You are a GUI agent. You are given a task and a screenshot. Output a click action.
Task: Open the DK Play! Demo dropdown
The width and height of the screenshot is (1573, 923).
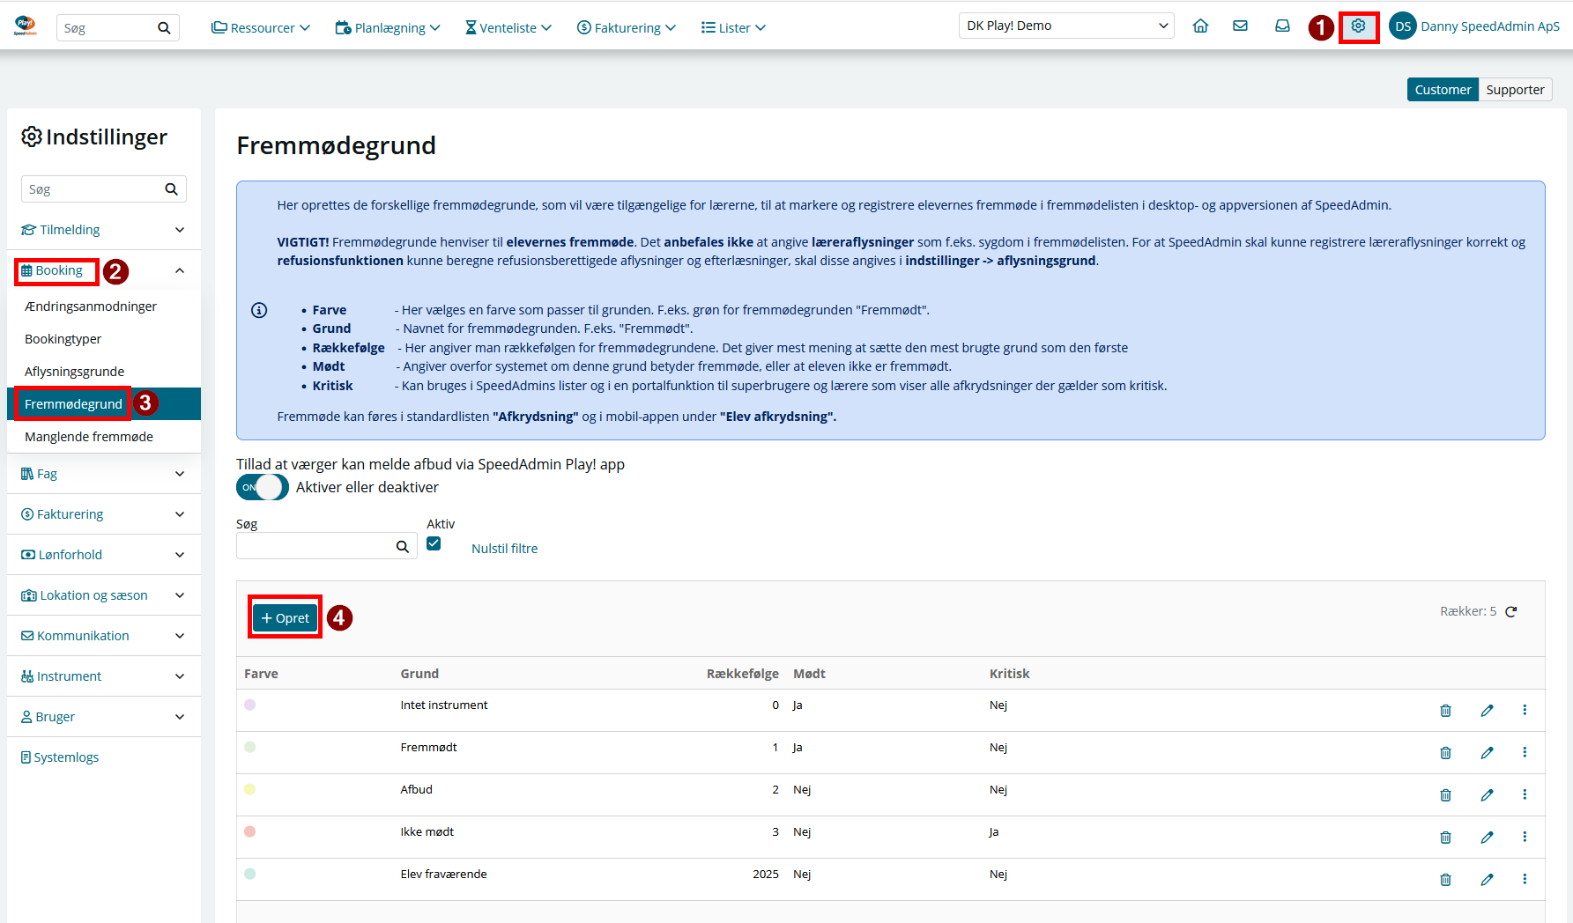point(1066,26)
